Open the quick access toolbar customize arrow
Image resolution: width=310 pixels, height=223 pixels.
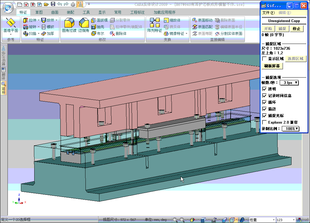89,4
